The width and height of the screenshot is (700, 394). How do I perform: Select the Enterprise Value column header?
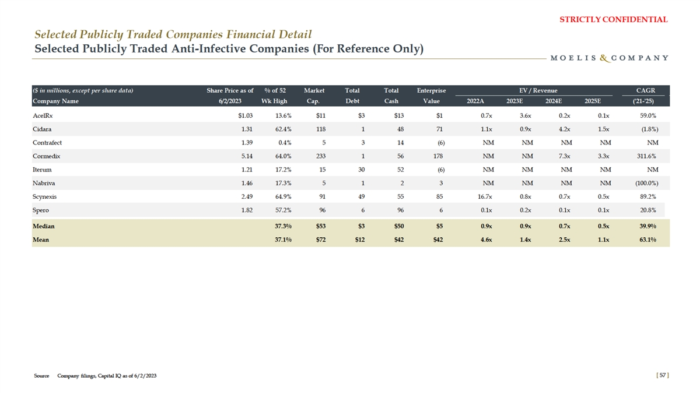(431, 96)
